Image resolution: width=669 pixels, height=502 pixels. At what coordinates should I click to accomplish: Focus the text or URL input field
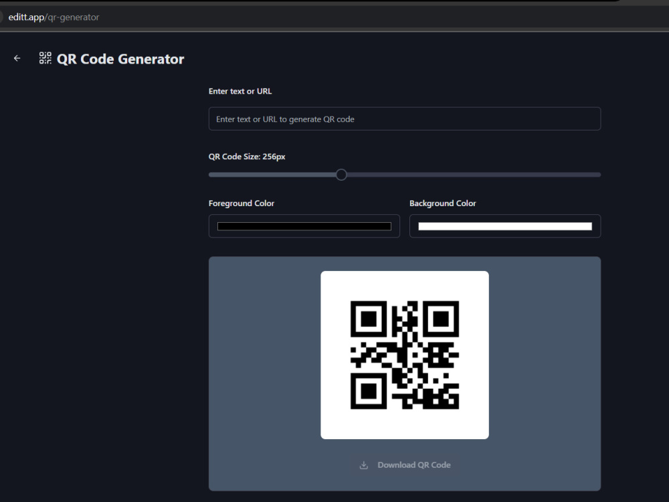pyautogui.click(x=405, y=118)
